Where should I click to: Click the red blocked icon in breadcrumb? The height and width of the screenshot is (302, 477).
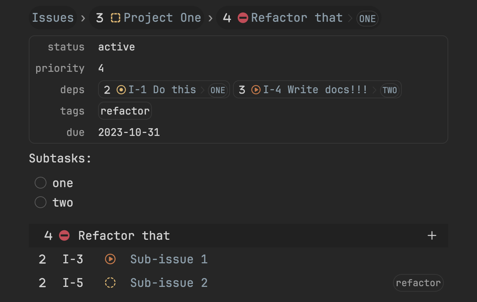coord(243,18)
